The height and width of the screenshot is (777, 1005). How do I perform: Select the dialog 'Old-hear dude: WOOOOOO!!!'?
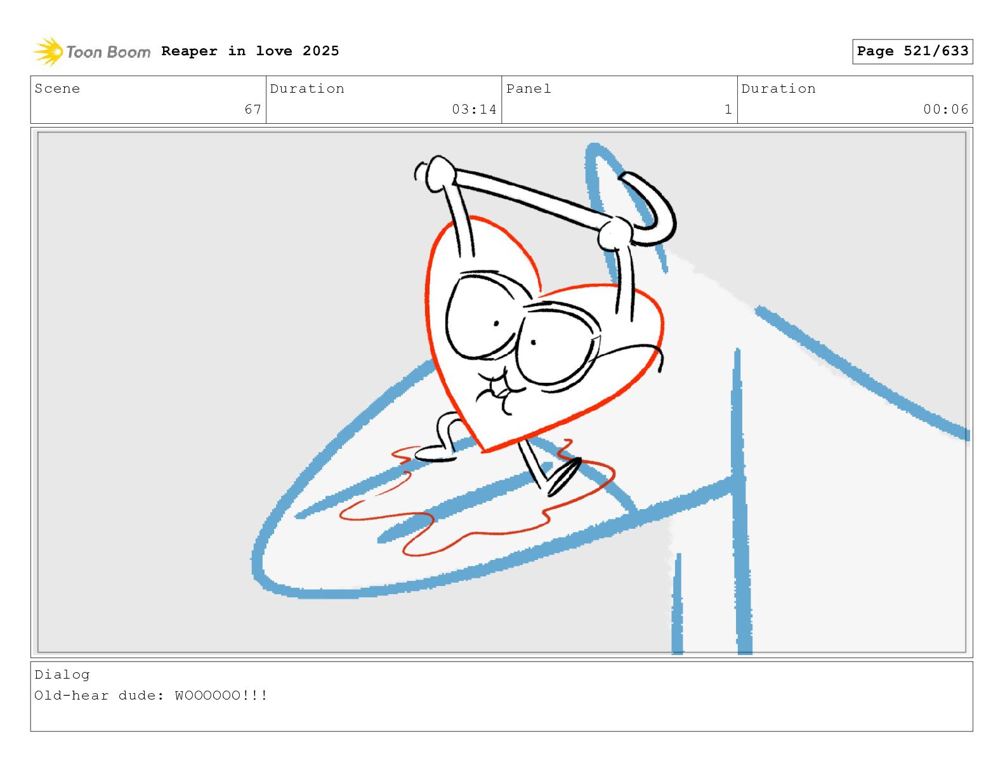(151, 696)
